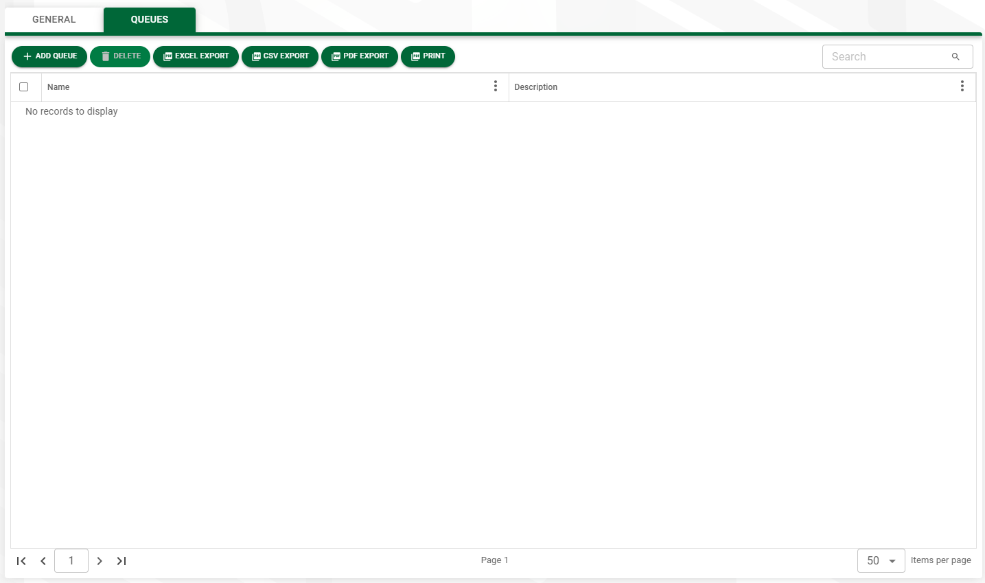Export the list with Excel Export
This screenshot has height=583, width=985.
coord(196,56)
